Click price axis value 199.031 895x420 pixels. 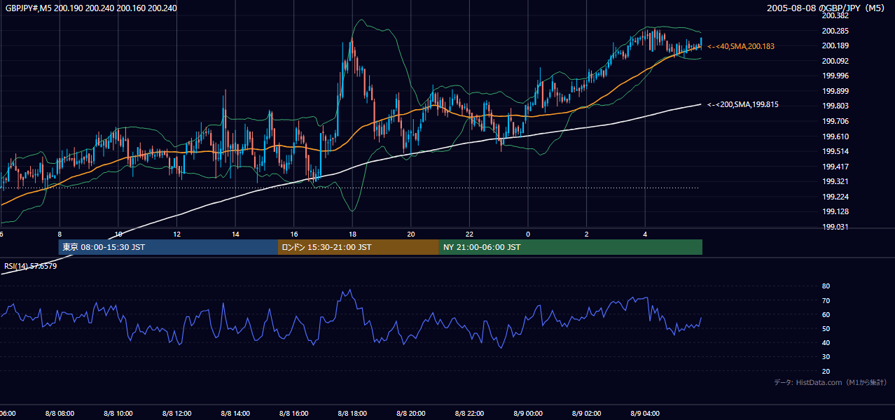(x=835, y=227)
